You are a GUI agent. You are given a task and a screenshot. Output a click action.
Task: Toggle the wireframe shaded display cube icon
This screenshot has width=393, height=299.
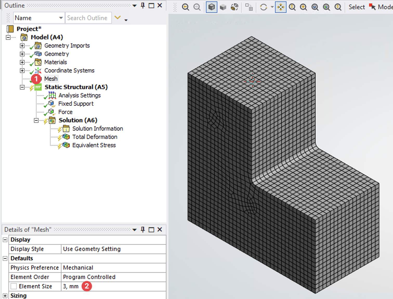tap(212, 7)
